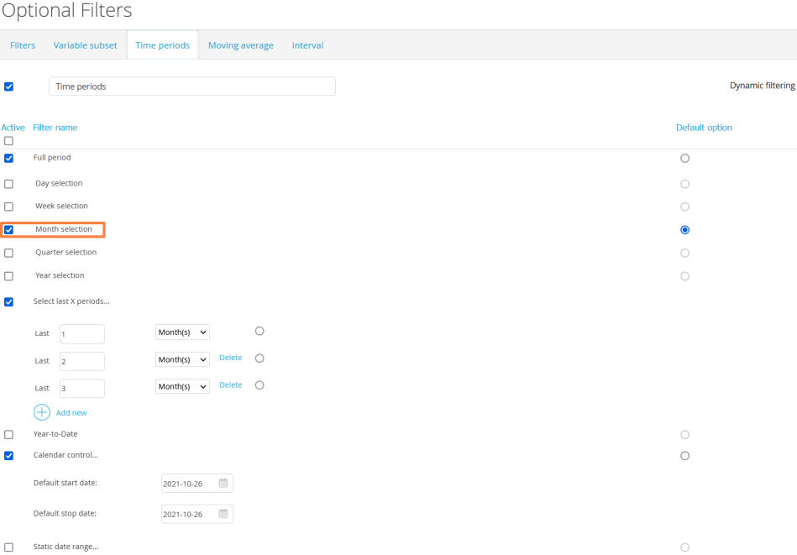Enable the Static date range checkbox
The width and height of the screenshot is (797, 555).
[8, 547]
